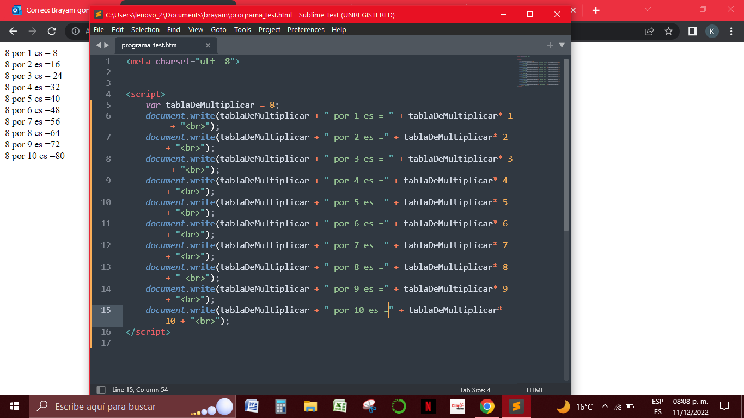
Task: Open Tab Size: 4 selector
Action: click(x=475, y=390)
